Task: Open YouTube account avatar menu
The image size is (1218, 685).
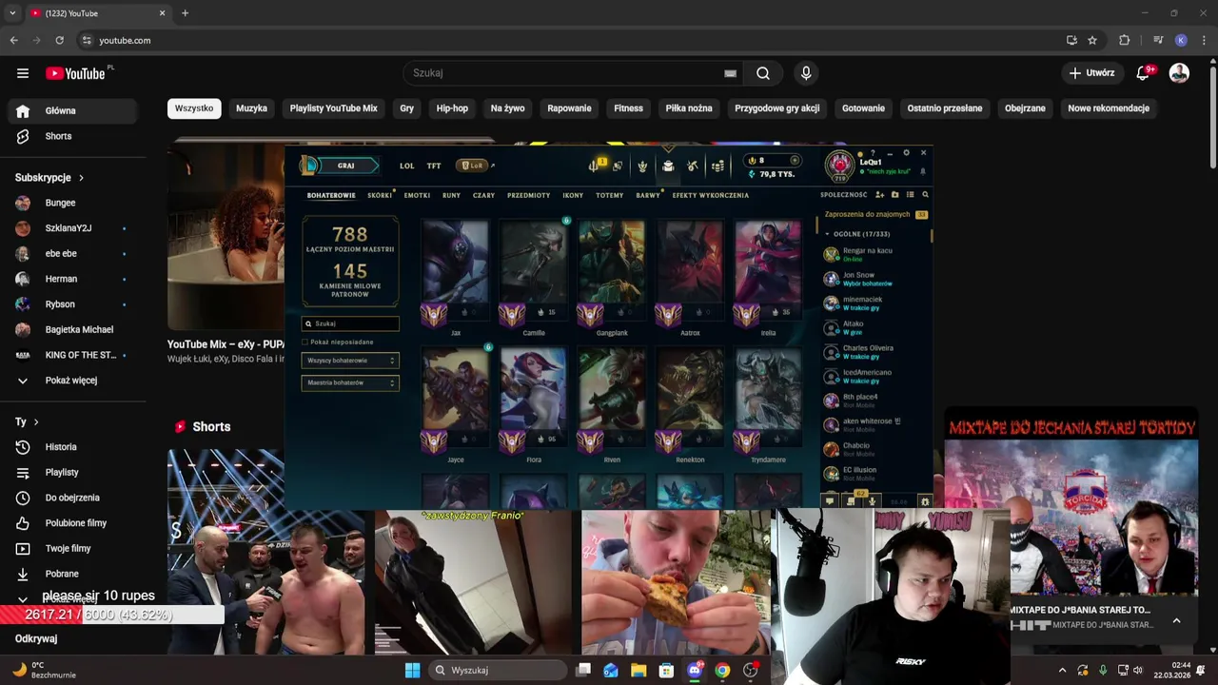Action: pos(1179,73)
